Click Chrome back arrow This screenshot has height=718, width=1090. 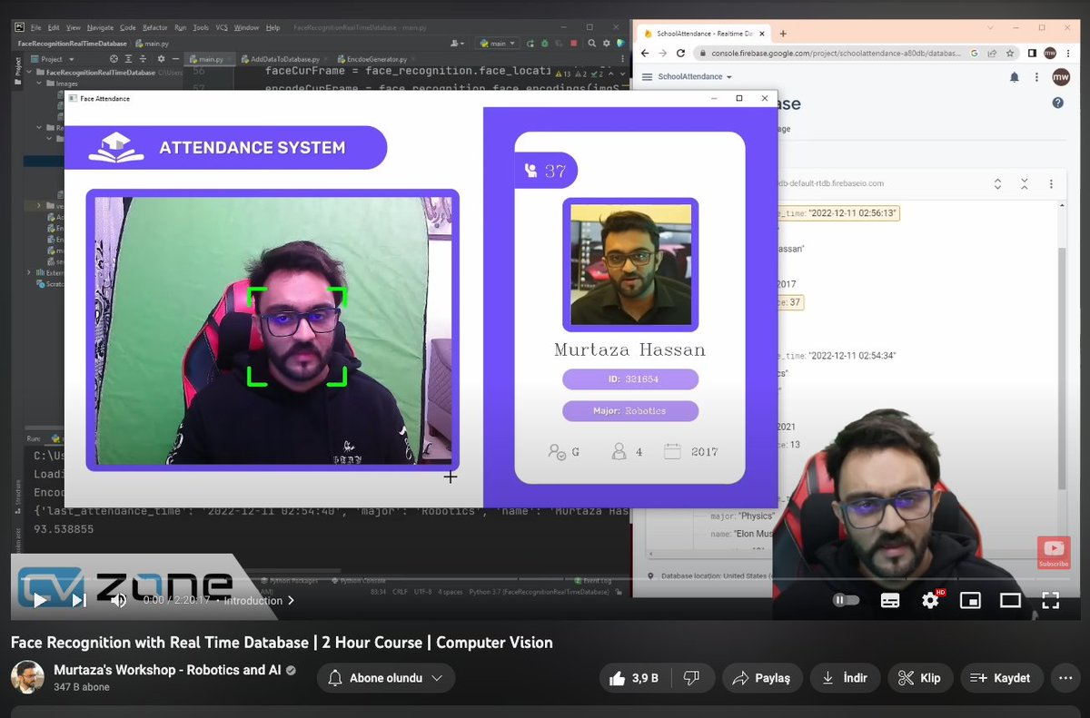tap(645, 54)
